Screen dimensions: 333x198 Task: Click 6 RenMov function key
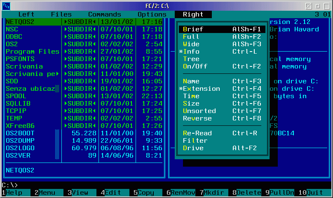[x=181, y=193]
